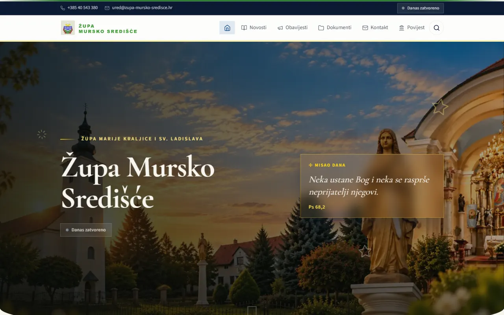Screen dimensions: 504x315
Task: Open the search magnifier icon
Action: (436, 28)
